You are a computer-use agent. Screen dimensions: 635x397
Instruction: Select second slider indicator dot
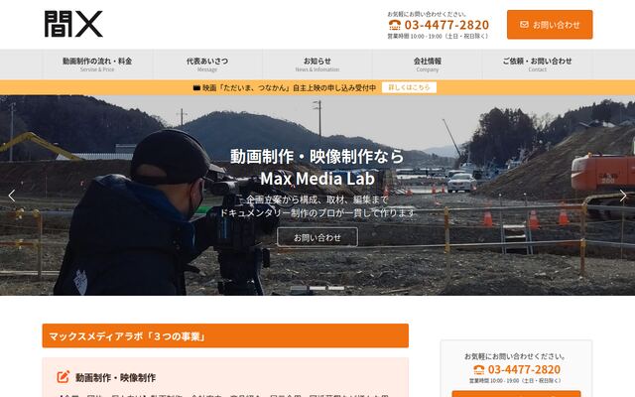(x=317, y=288)
